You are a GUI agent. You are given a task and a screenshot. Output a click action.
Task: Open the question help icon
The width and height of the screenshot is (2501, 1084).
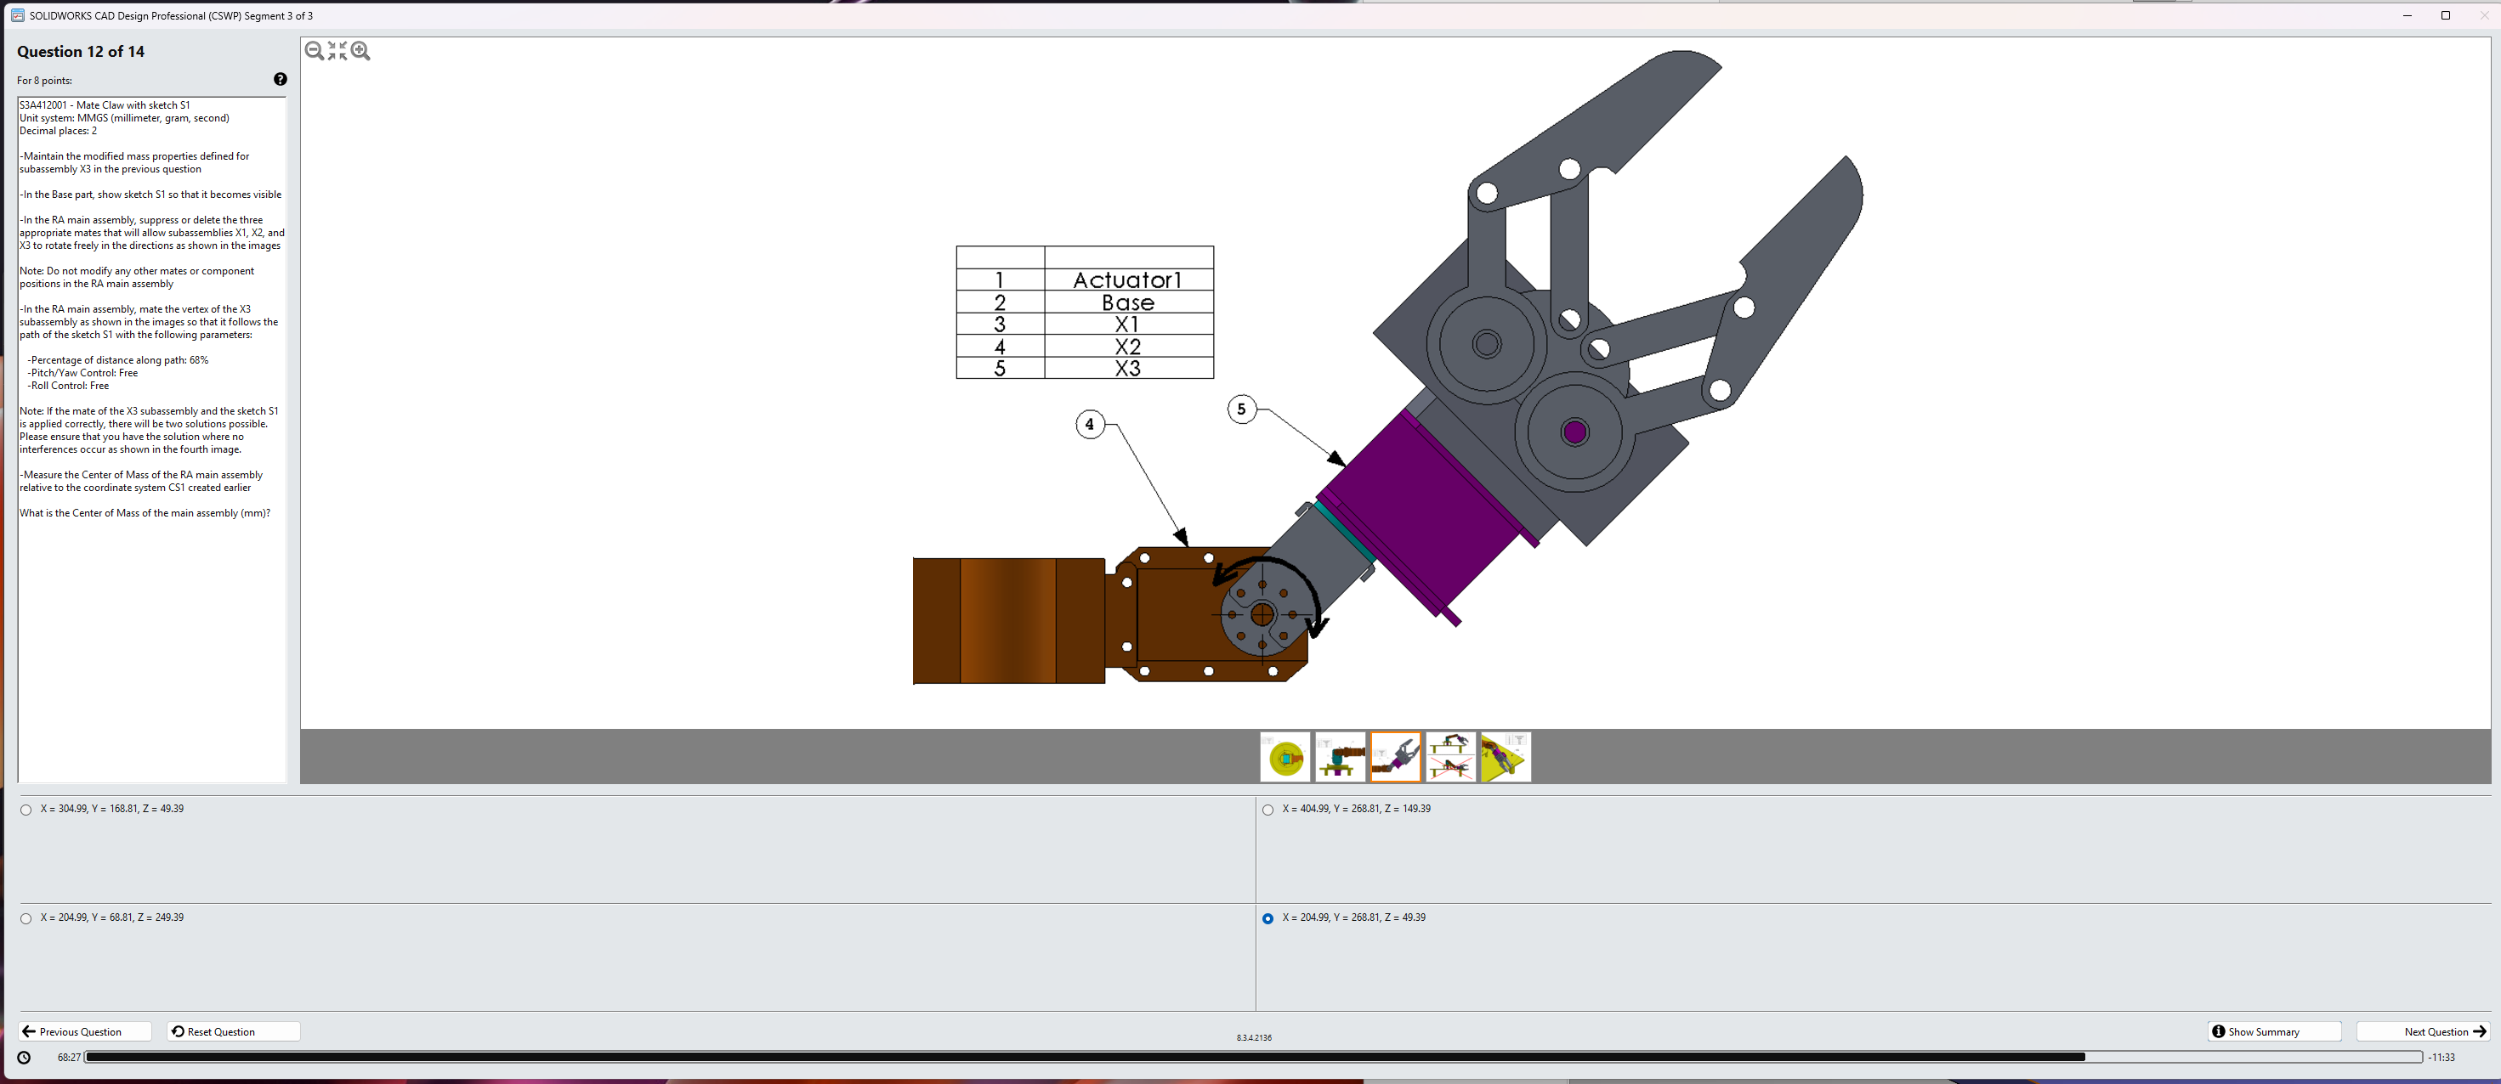281,80
